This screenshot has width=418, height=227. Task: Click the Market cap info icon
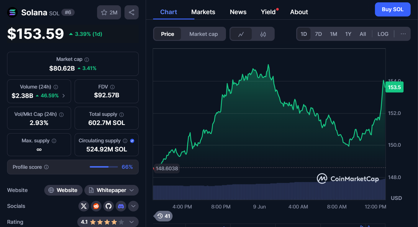(x=87, y=59)
